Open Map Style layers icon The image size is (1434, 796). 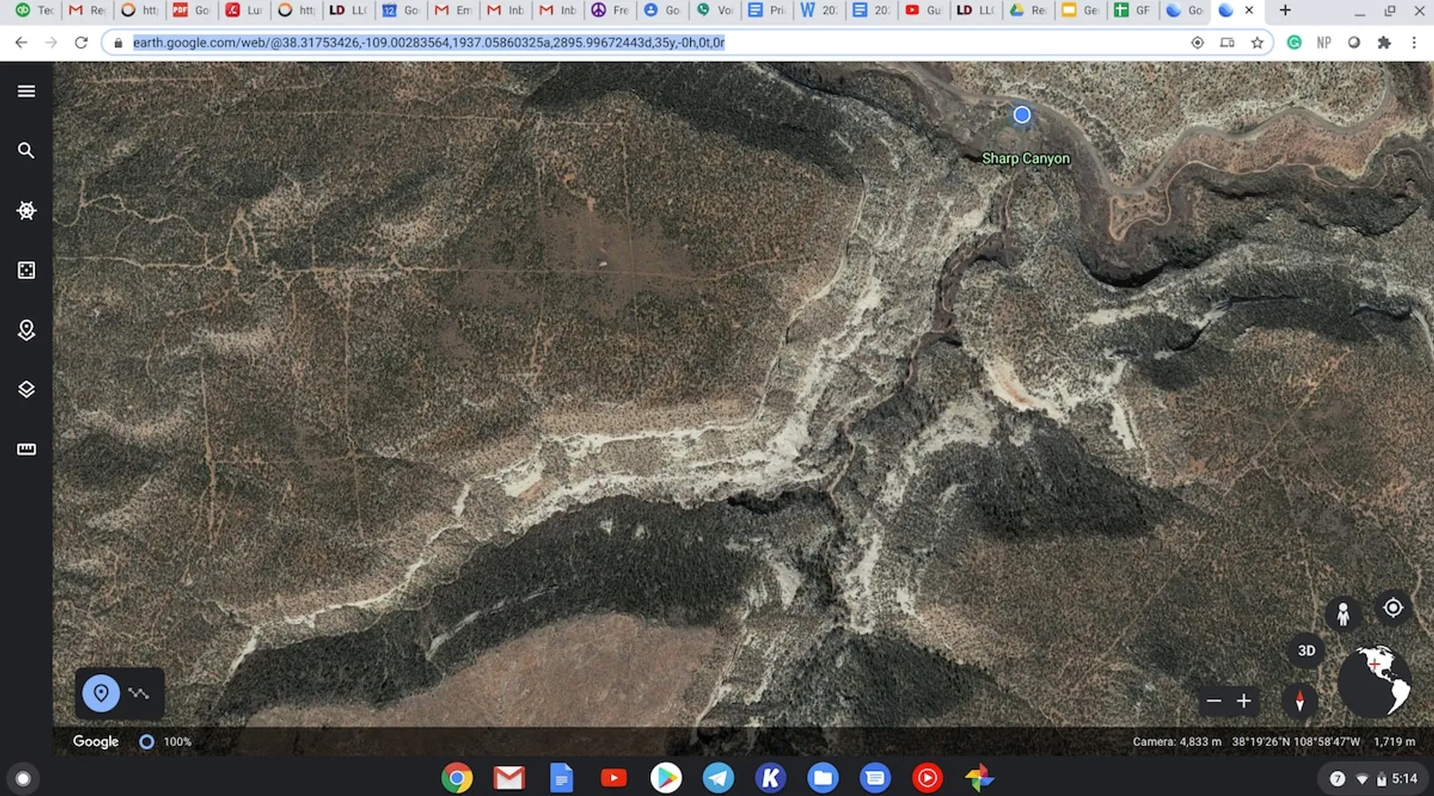(26, 389)
